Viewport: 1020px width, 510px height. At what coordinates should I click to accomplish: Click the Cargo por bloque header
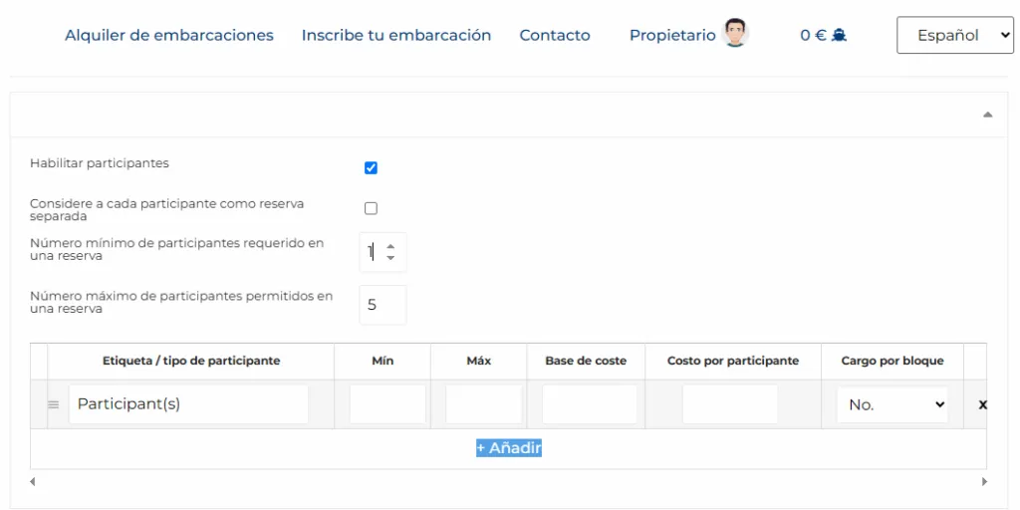tap(892, 361)
